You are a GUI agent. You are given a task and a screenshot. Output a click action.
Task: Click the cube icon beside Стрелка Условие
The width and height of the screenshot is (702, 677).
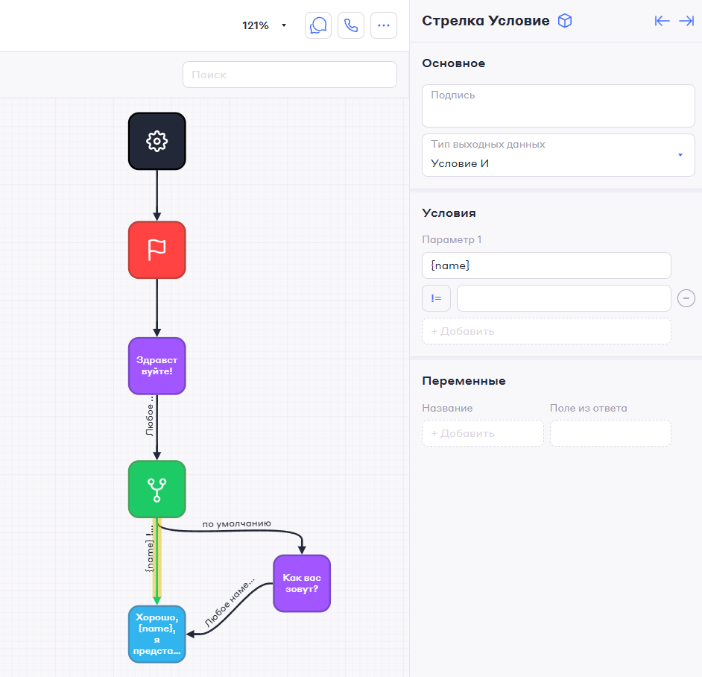(x=565, y=21)
